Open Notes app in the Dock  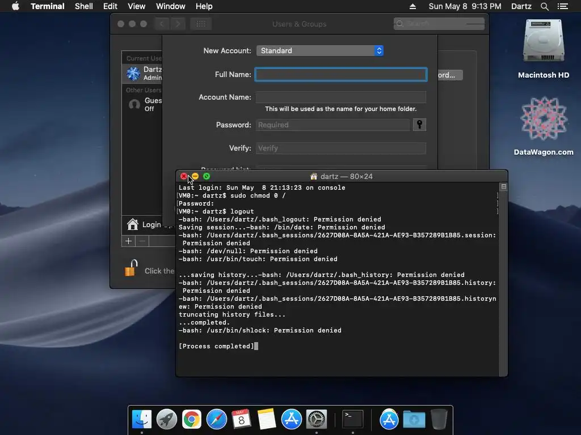pyautogui.click(x=267, y=420)
